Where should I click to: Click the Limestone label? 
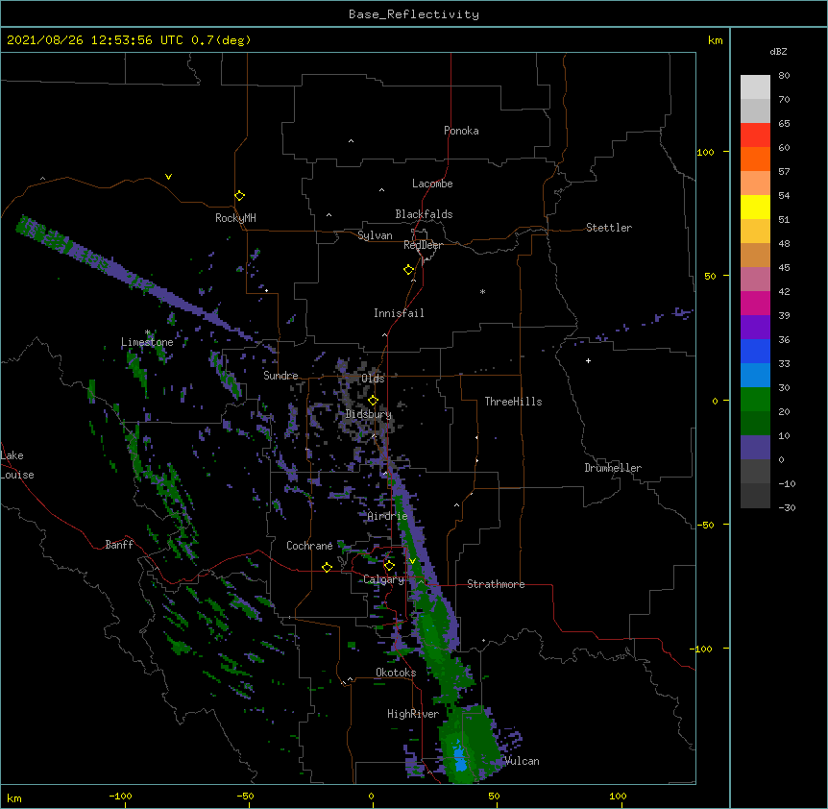[x=147, y=342]
